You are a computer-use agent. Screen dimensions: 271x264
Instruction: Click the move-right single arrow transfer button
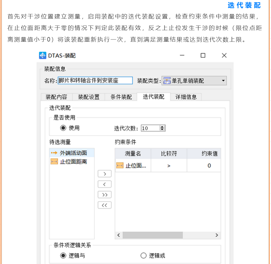point(104,174)
